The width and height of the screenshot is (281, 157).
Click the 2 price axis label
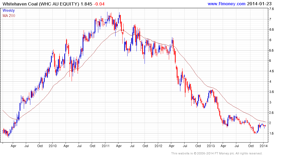tap(271, 123)
